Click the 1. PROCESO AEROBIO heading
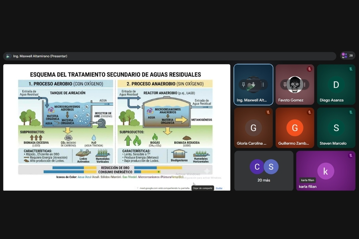This screenshot has height=239, width=359. click(x=66, y=84)
